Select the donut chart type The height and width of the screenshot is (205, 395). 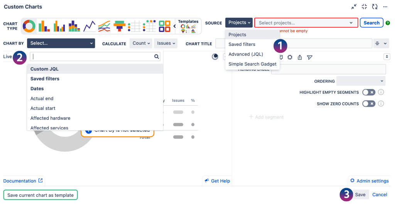[x=29, y=26]
